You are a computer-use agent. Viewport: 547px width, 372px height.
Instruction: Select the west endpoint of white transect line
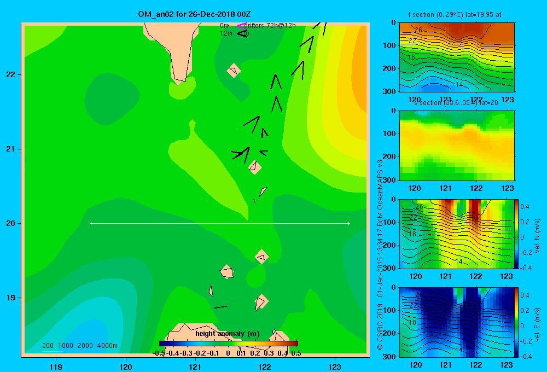click(x=91, y=223)
